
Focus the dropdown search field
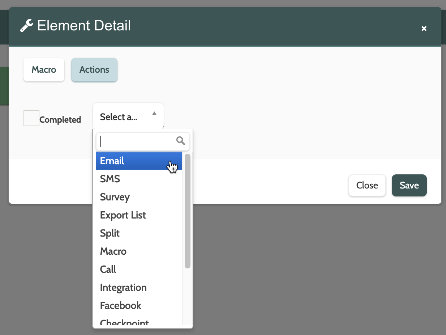[137, 141]
